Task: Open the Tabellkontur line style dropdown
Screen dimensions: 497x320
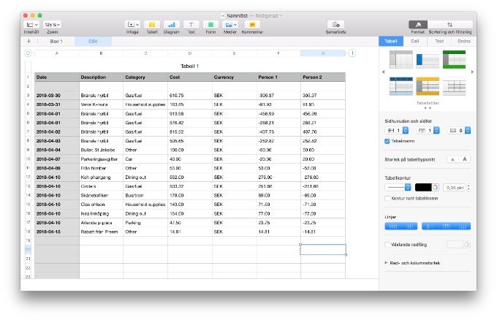Action: pyautogui.click(x=398, y=187)
